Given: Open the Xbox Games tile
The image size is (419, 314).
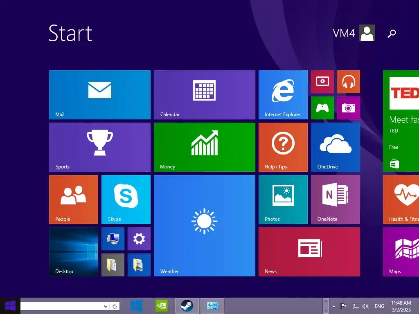Looking at the screenshot, I should [322, 108].
